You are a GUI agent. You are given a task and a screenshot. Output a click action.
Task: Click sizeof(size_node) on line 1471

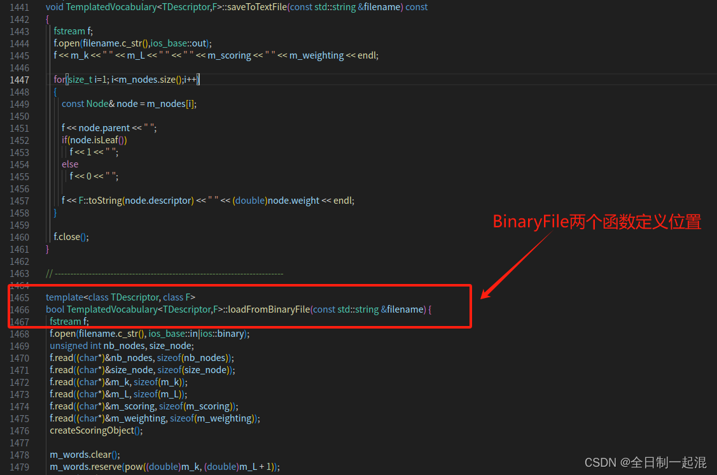tap(194, 370)
